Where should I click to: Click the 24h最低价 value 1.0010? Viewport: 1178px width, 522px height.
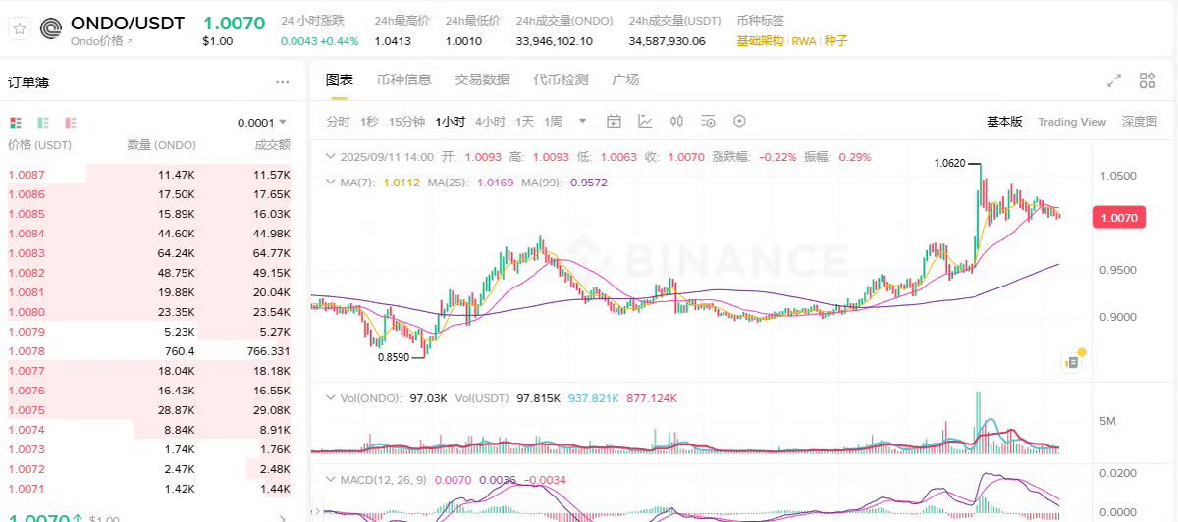coord(463,41)
